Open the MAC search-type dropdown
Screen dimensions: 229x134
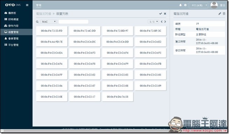tap(48, 22)
